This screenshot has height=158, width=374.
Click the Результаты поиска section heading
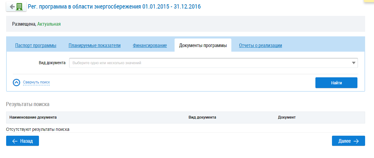(28, 104)
